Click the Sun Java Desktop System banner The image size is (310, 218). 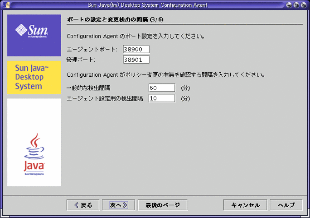coord(34,77)
